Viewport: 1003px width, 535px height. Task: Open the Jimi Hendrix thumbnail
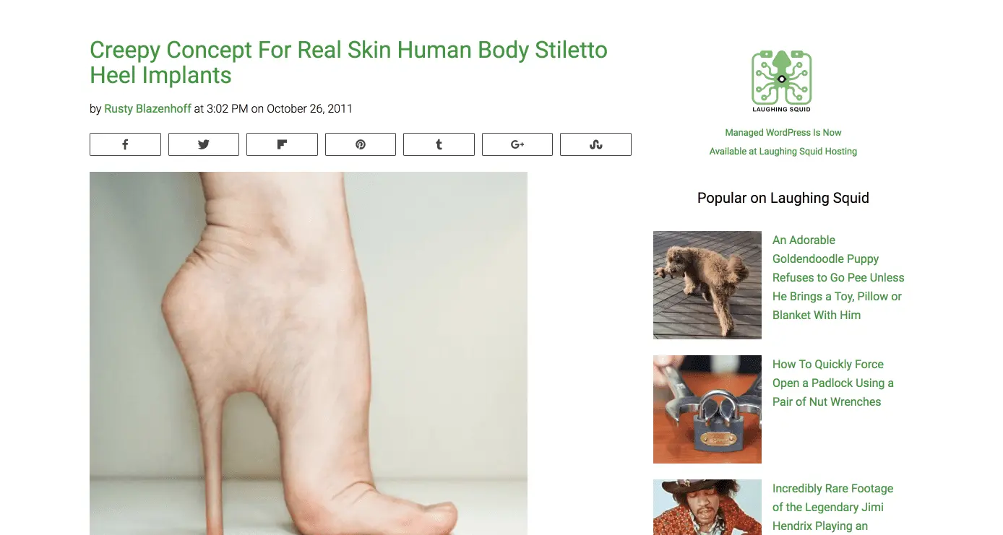707,507
